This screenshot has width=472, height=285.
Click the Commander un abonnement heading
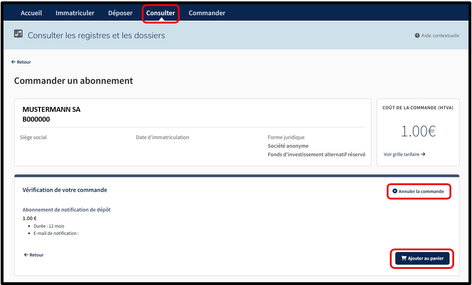[x=73, y=81]
